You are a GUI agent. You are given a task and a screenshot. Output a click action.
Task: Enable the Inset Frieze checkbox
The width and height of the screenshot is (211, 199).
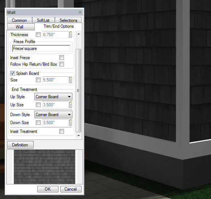click(x=62, y=58)
